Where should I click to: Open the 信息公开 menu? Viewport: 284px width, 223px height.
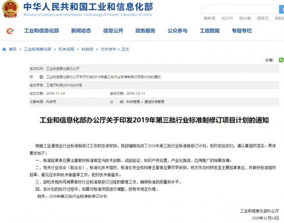click(x=113, y=31)
